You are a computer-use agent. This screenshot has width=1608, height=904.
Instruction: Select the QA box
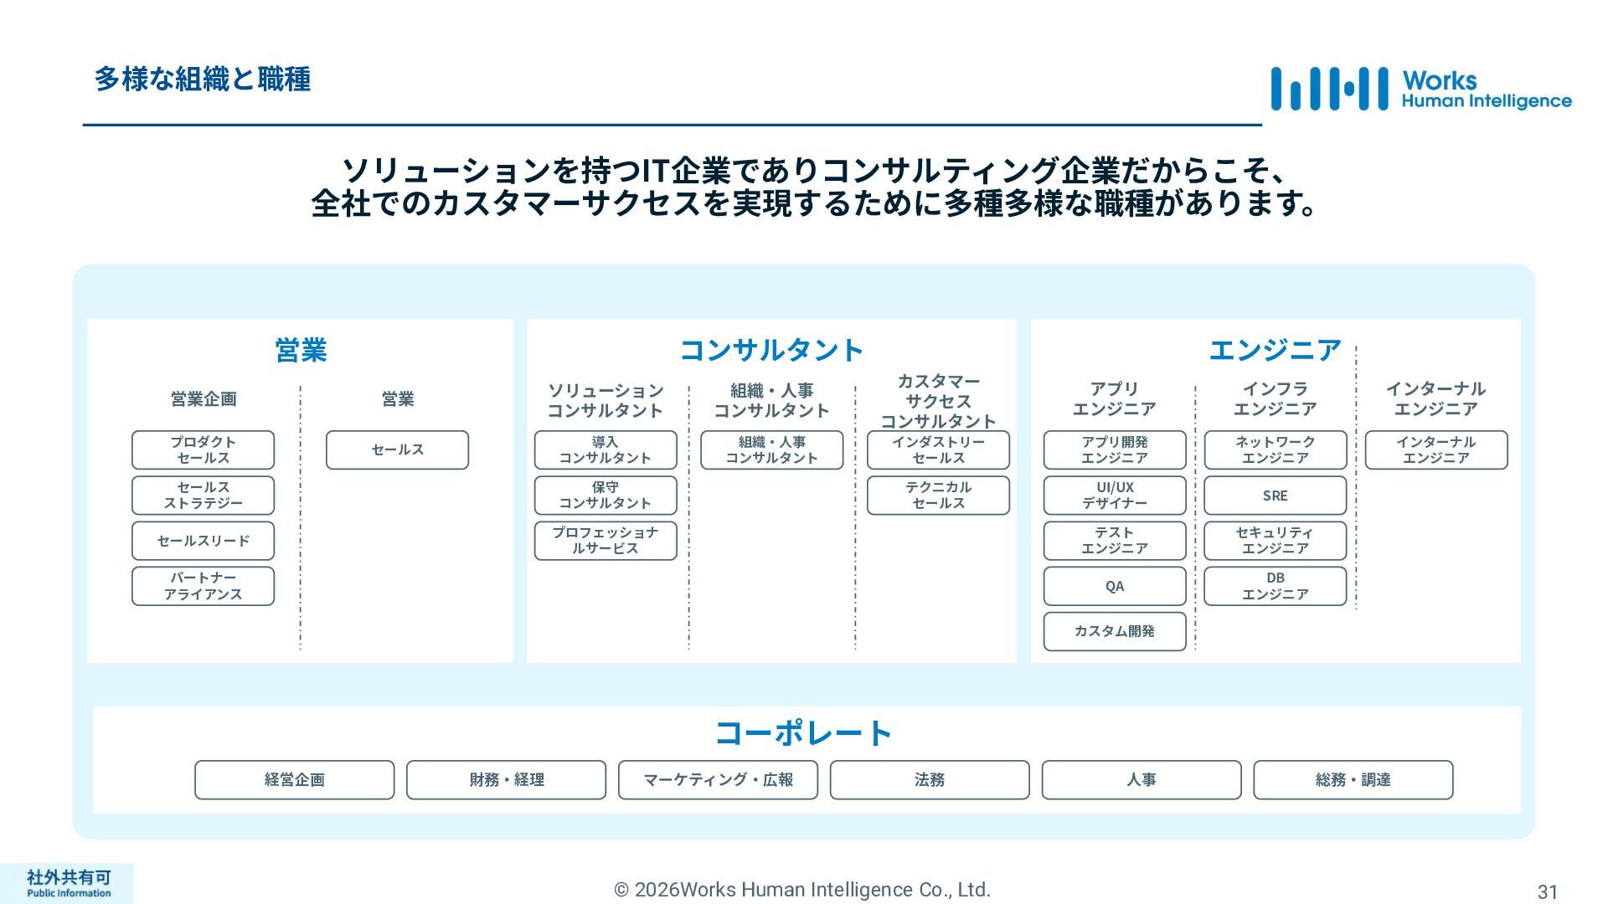tap(1115, 586)
